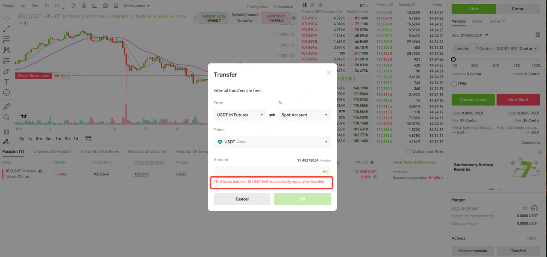Toggle magnet mode on chart
Screen dimensions: 547x257
(x=6, y=131)
